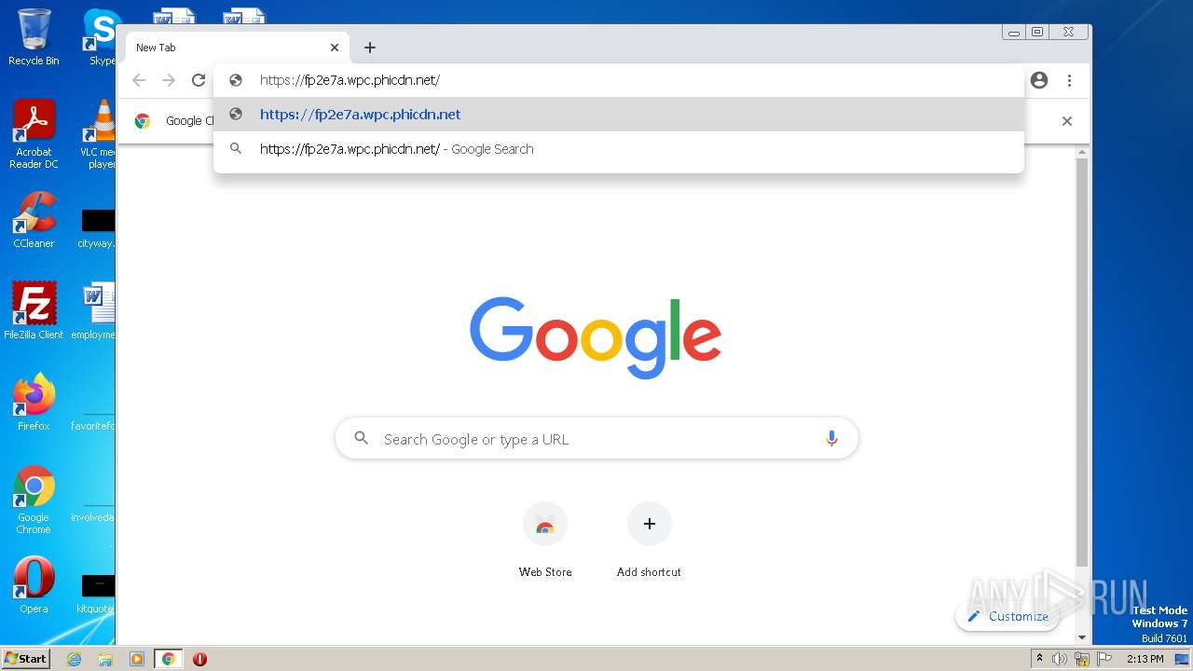The width and height of the screenshot is (1193, 671).
Task: Open the Chrome profile avatar menu
Action: (x=1039, y=80)
